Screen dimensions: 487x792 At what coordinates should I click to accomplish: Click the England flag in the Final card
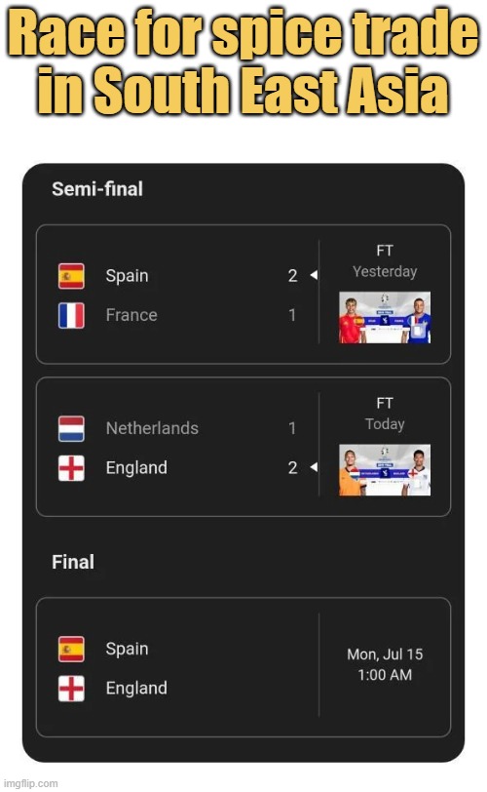(x=71, y=689)
